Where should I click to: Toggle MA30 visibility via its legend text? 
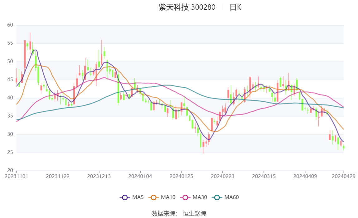coord(200,197)
